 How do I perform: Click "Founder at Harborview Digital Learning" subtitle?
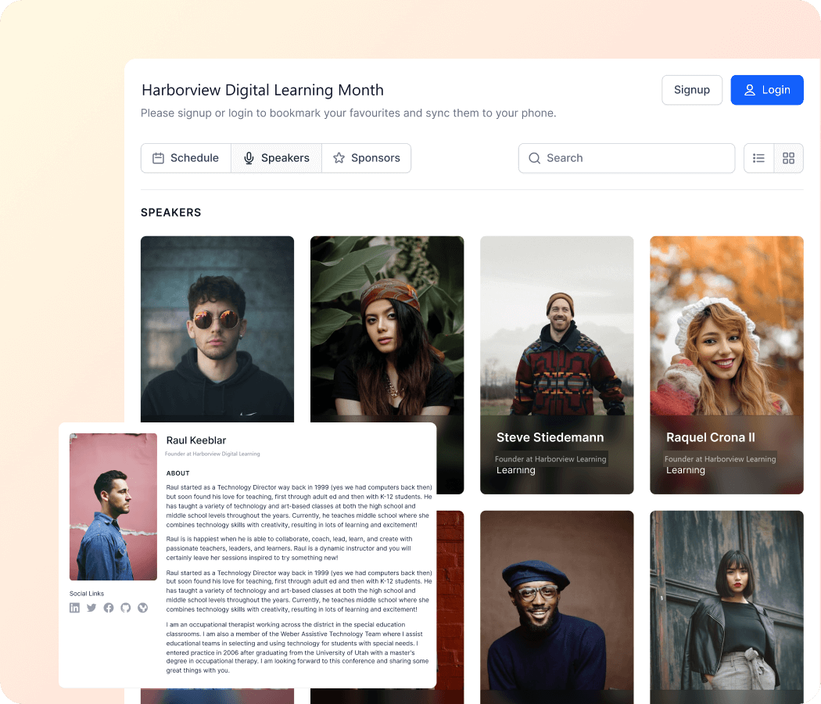[213, 454]
